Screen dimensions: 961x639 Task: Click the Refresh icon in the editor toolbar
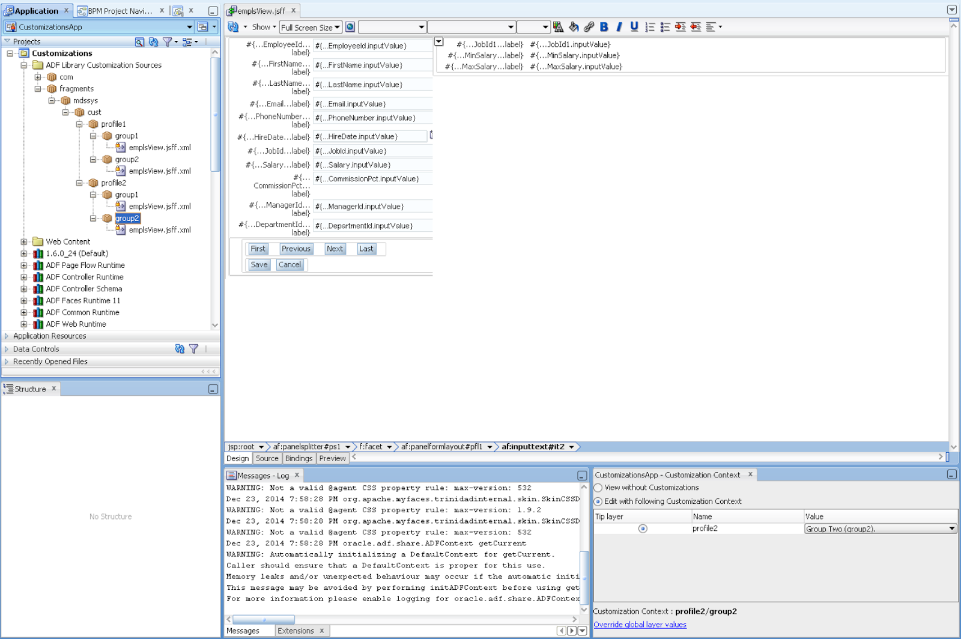click(x=233, y=27)
